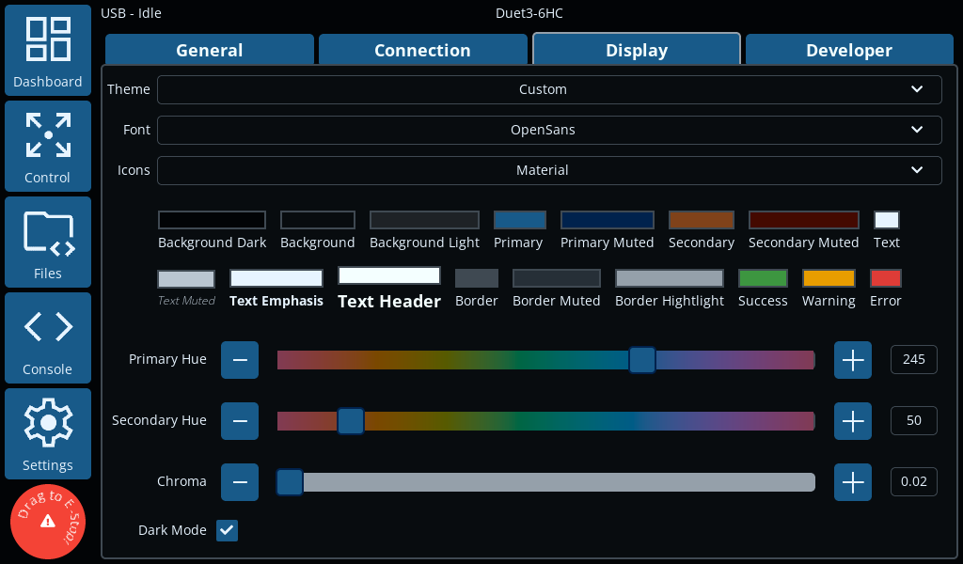Expand the Theme dropdown
Viewport: 963px width, 564px height.
549,89
